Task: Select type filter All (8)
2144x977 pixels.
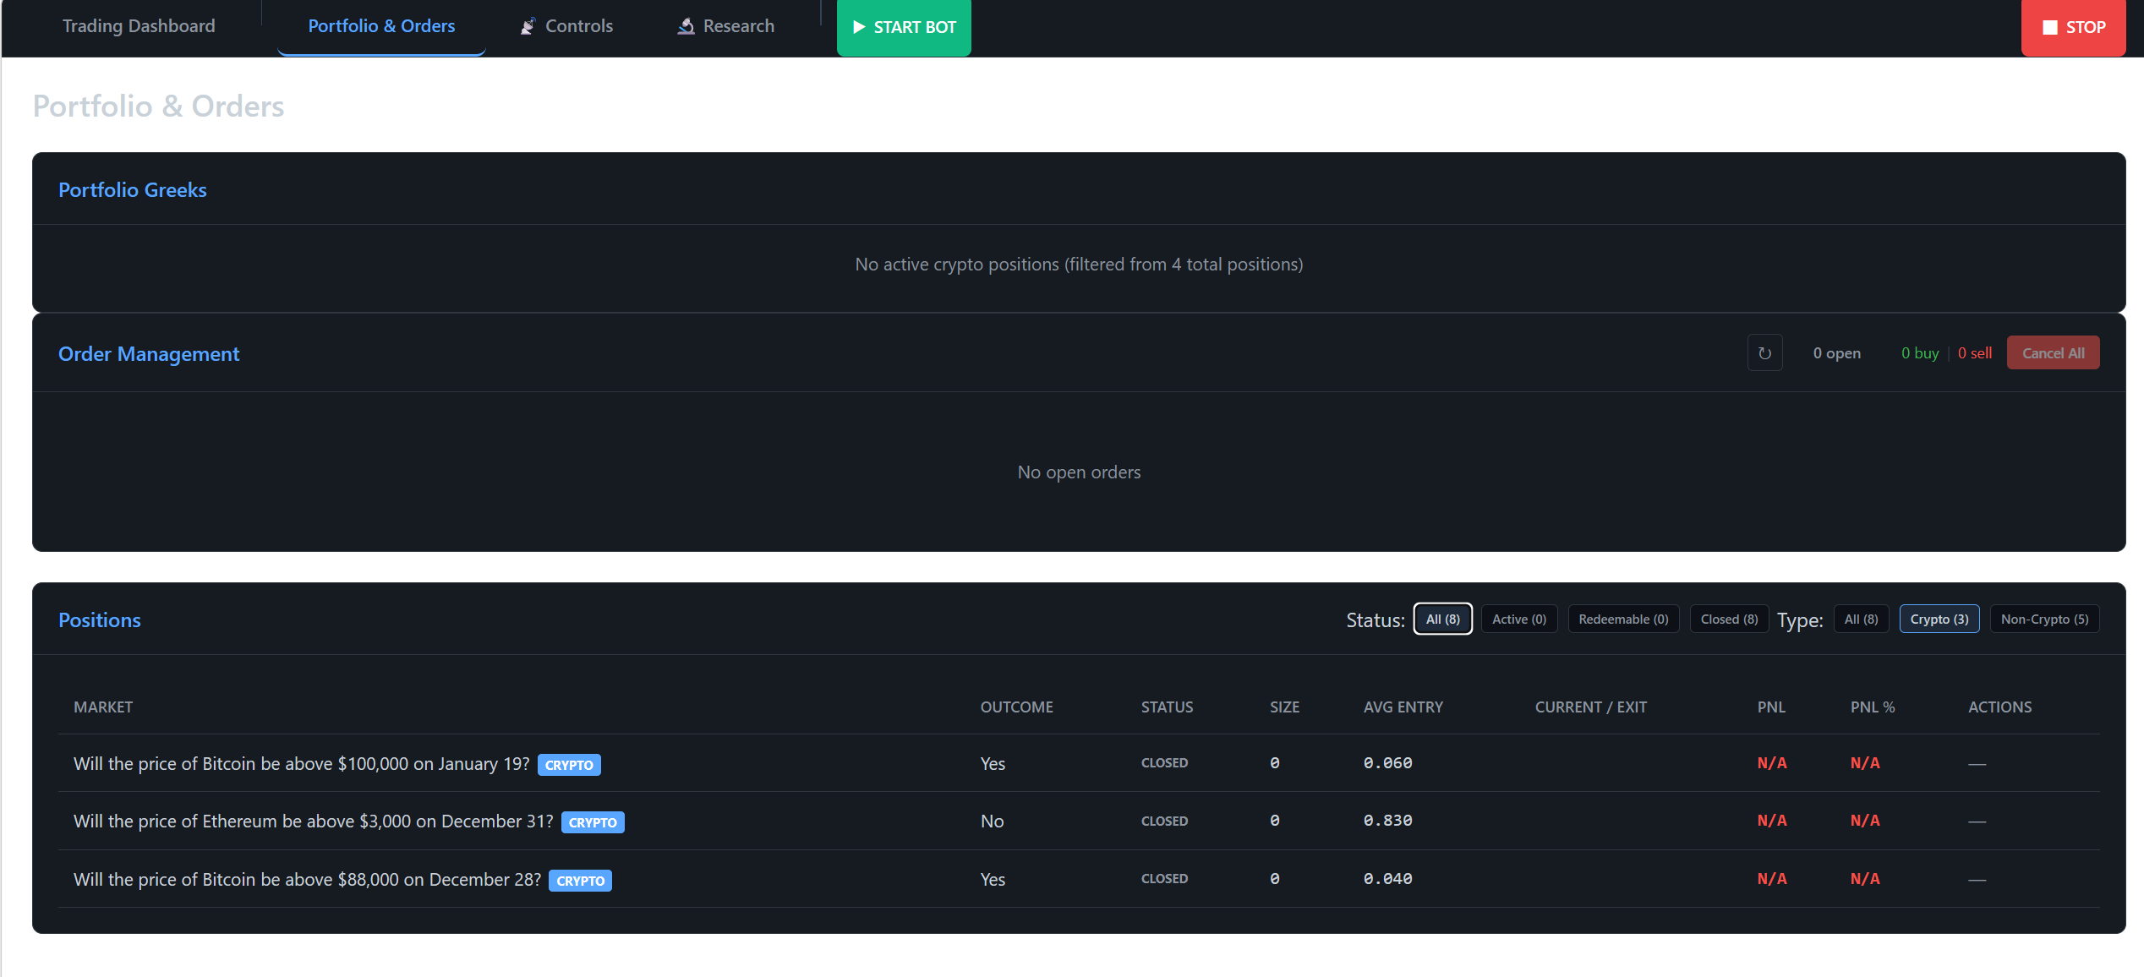Action: point(1861,619)
